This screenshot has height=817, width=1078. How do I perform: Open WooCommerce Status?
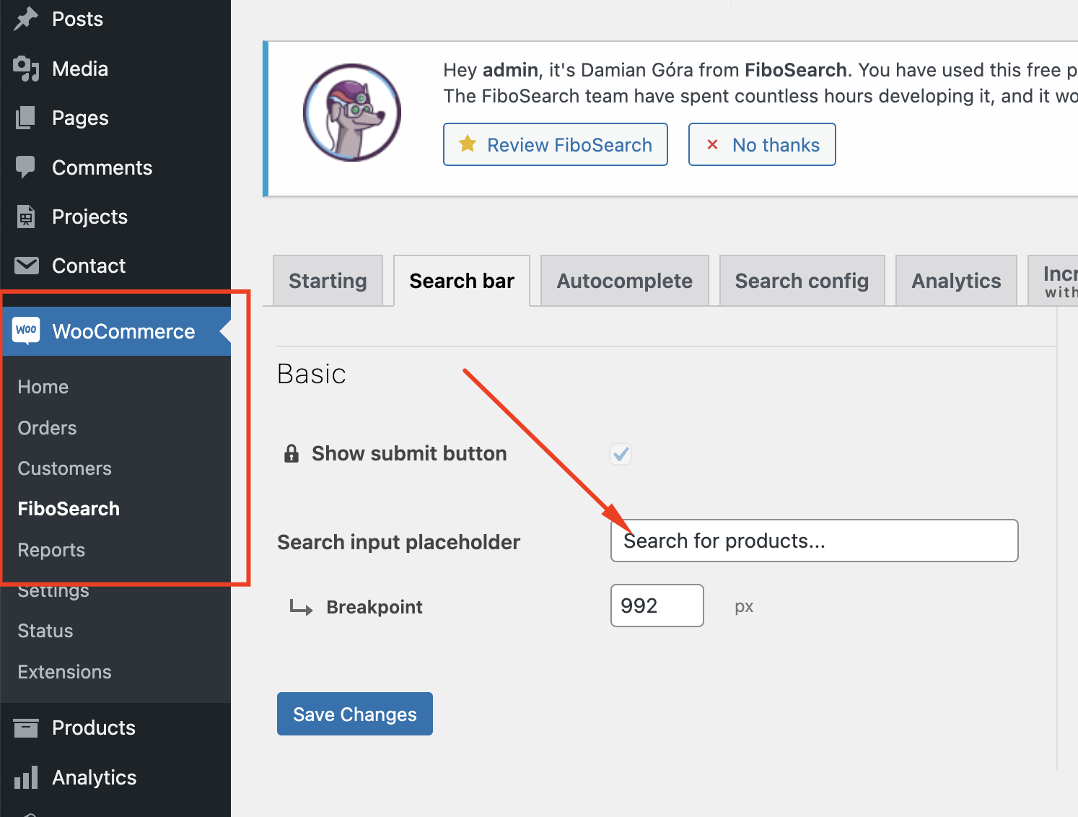point(45,631)
